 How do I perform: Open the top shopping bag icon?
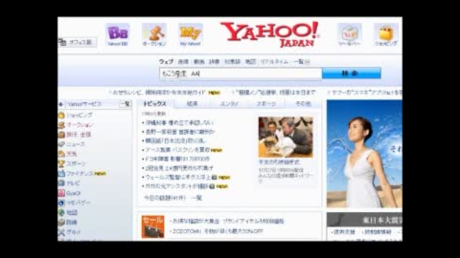tap(386, 35)
